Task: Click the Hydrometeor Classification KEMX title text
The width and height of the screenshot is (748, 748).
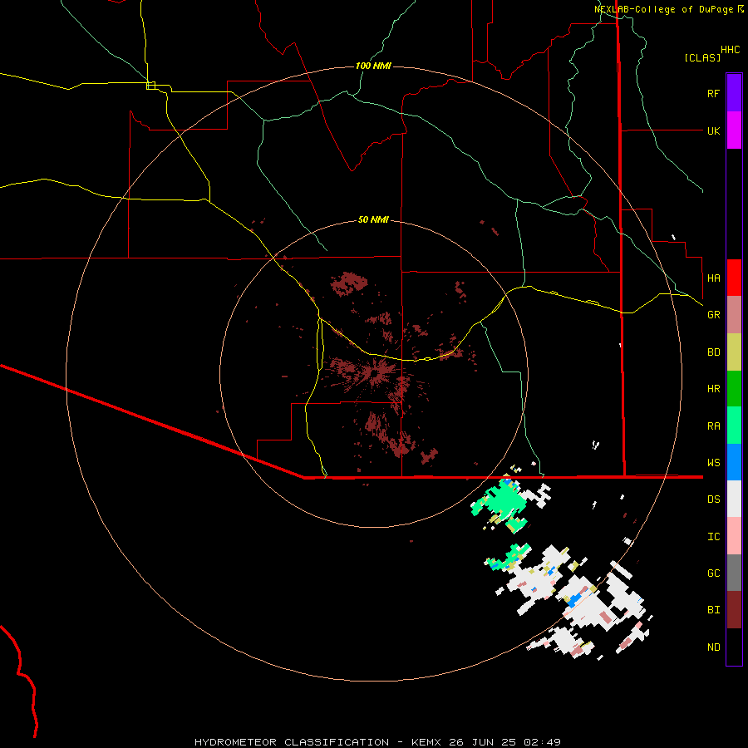Action: [378, 742]
